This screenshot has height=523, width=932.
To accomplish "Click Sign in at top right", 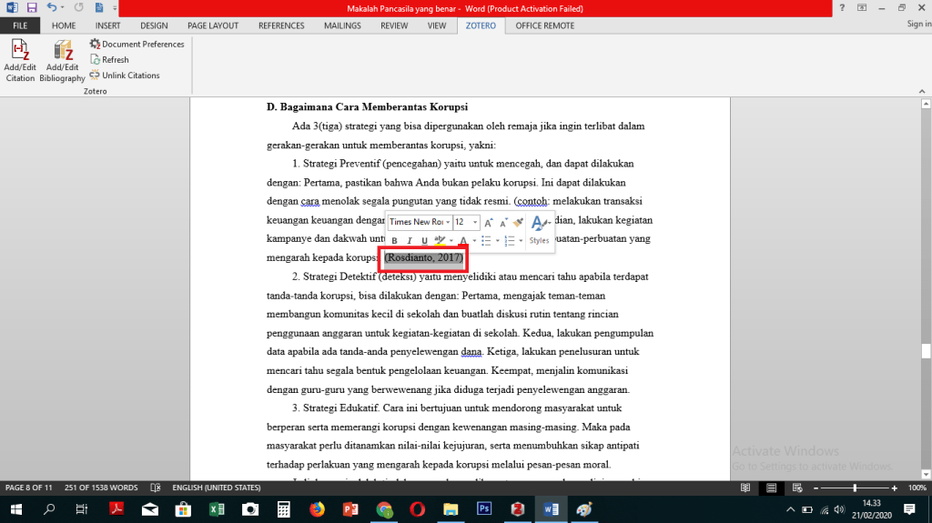I will [x=918, y=25].
